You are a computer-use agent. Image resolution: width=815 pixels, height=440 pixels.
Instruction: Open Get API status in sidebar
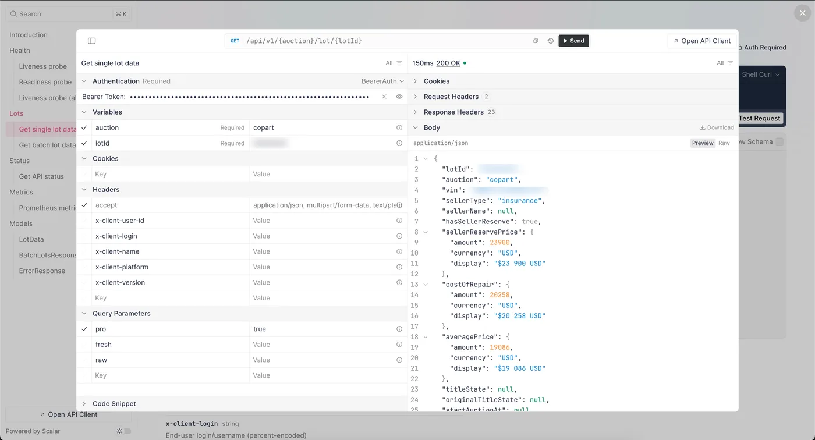pos(41,176)
